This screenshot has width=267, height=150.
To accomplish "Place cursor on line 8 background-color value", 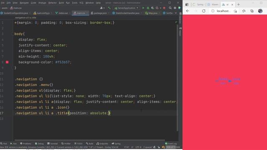I will point(62,62).
